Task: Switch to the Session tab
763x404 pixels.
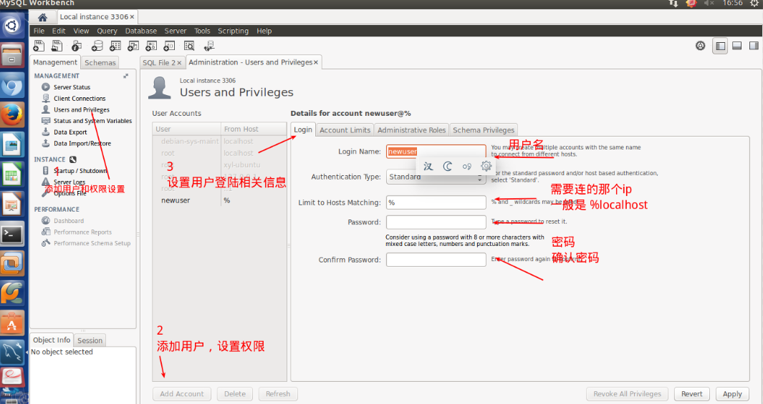Action: (x=90, y=341)
